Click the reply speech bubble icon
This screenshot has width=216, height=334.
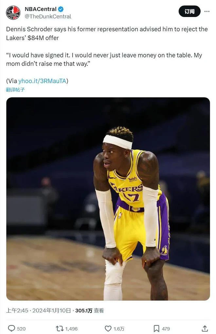[11, 328]
